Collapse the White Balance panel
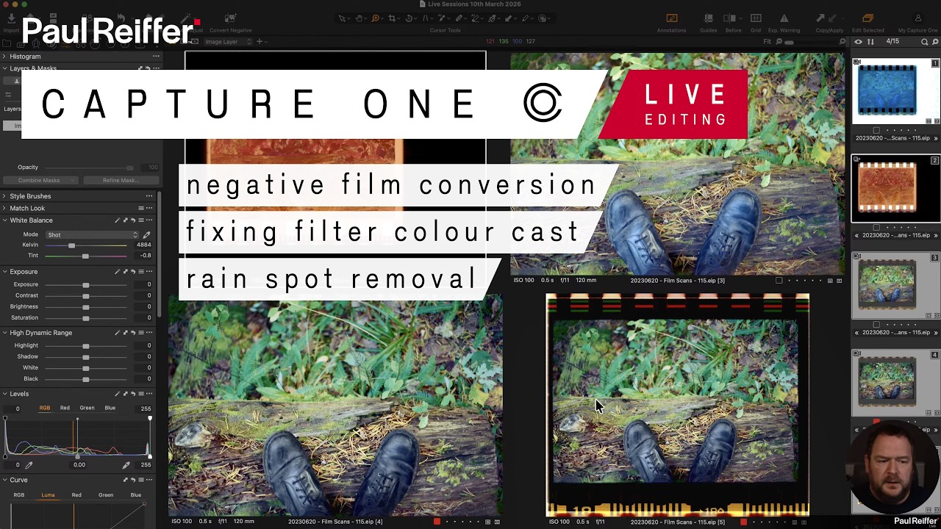 point(4,220)
